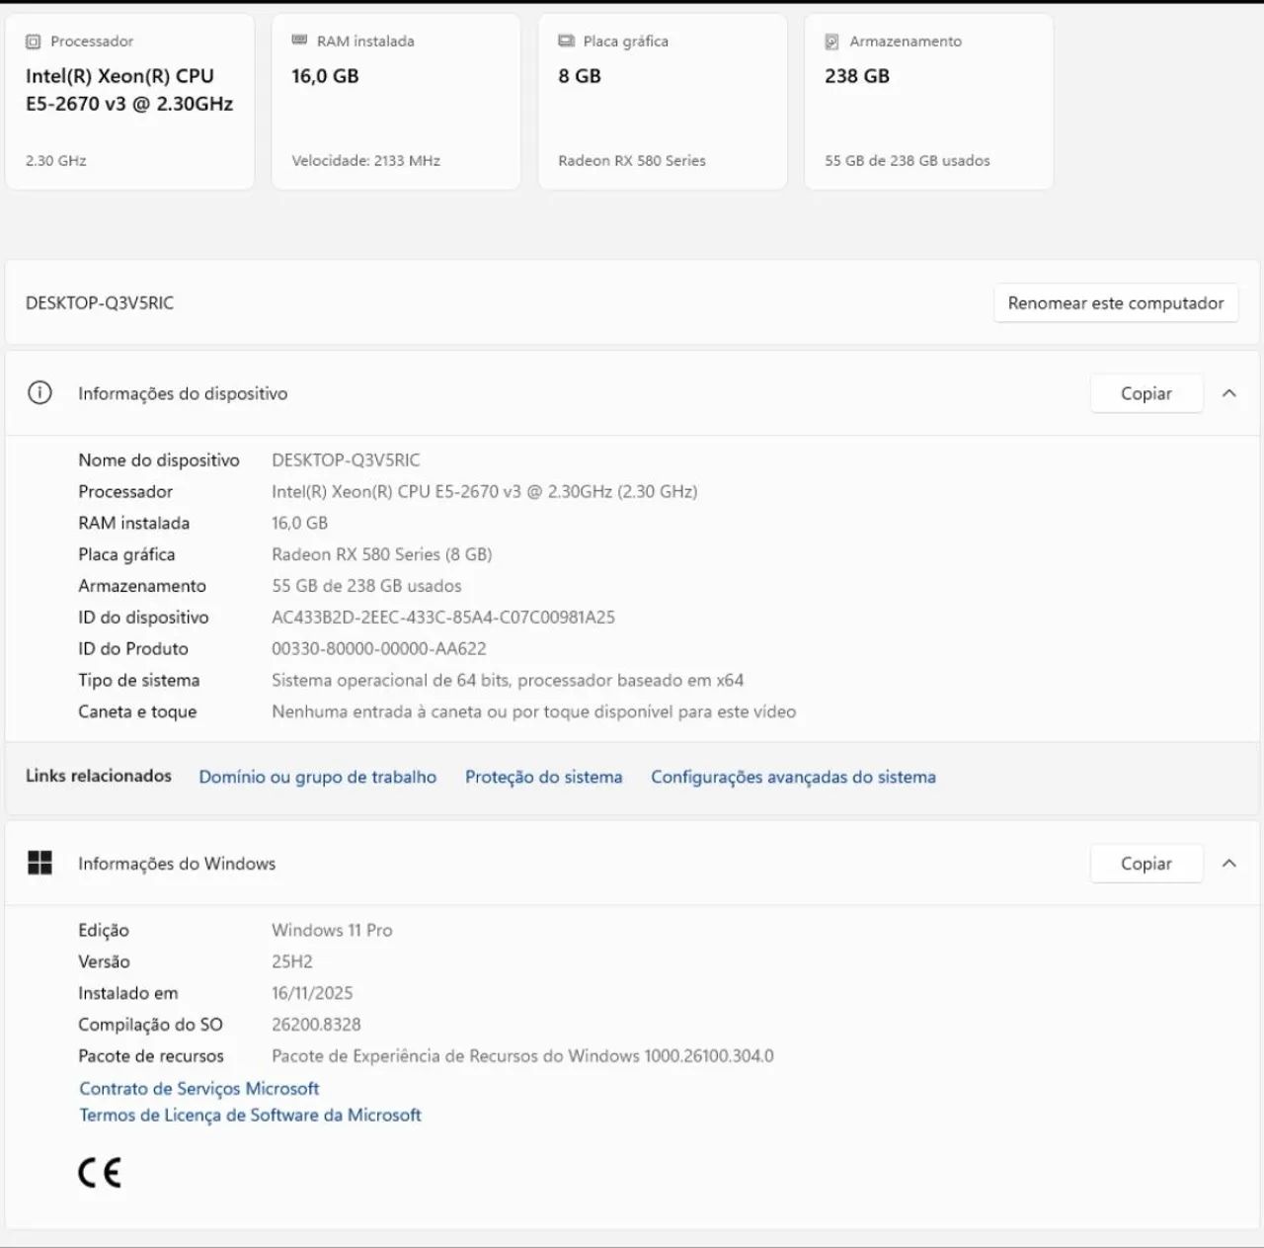Image resolution: width=1264 pixels, height=1248 pixels.
Task: Select the "Pacote de Experiência de Recursos" value
Action: [523, 1057]
